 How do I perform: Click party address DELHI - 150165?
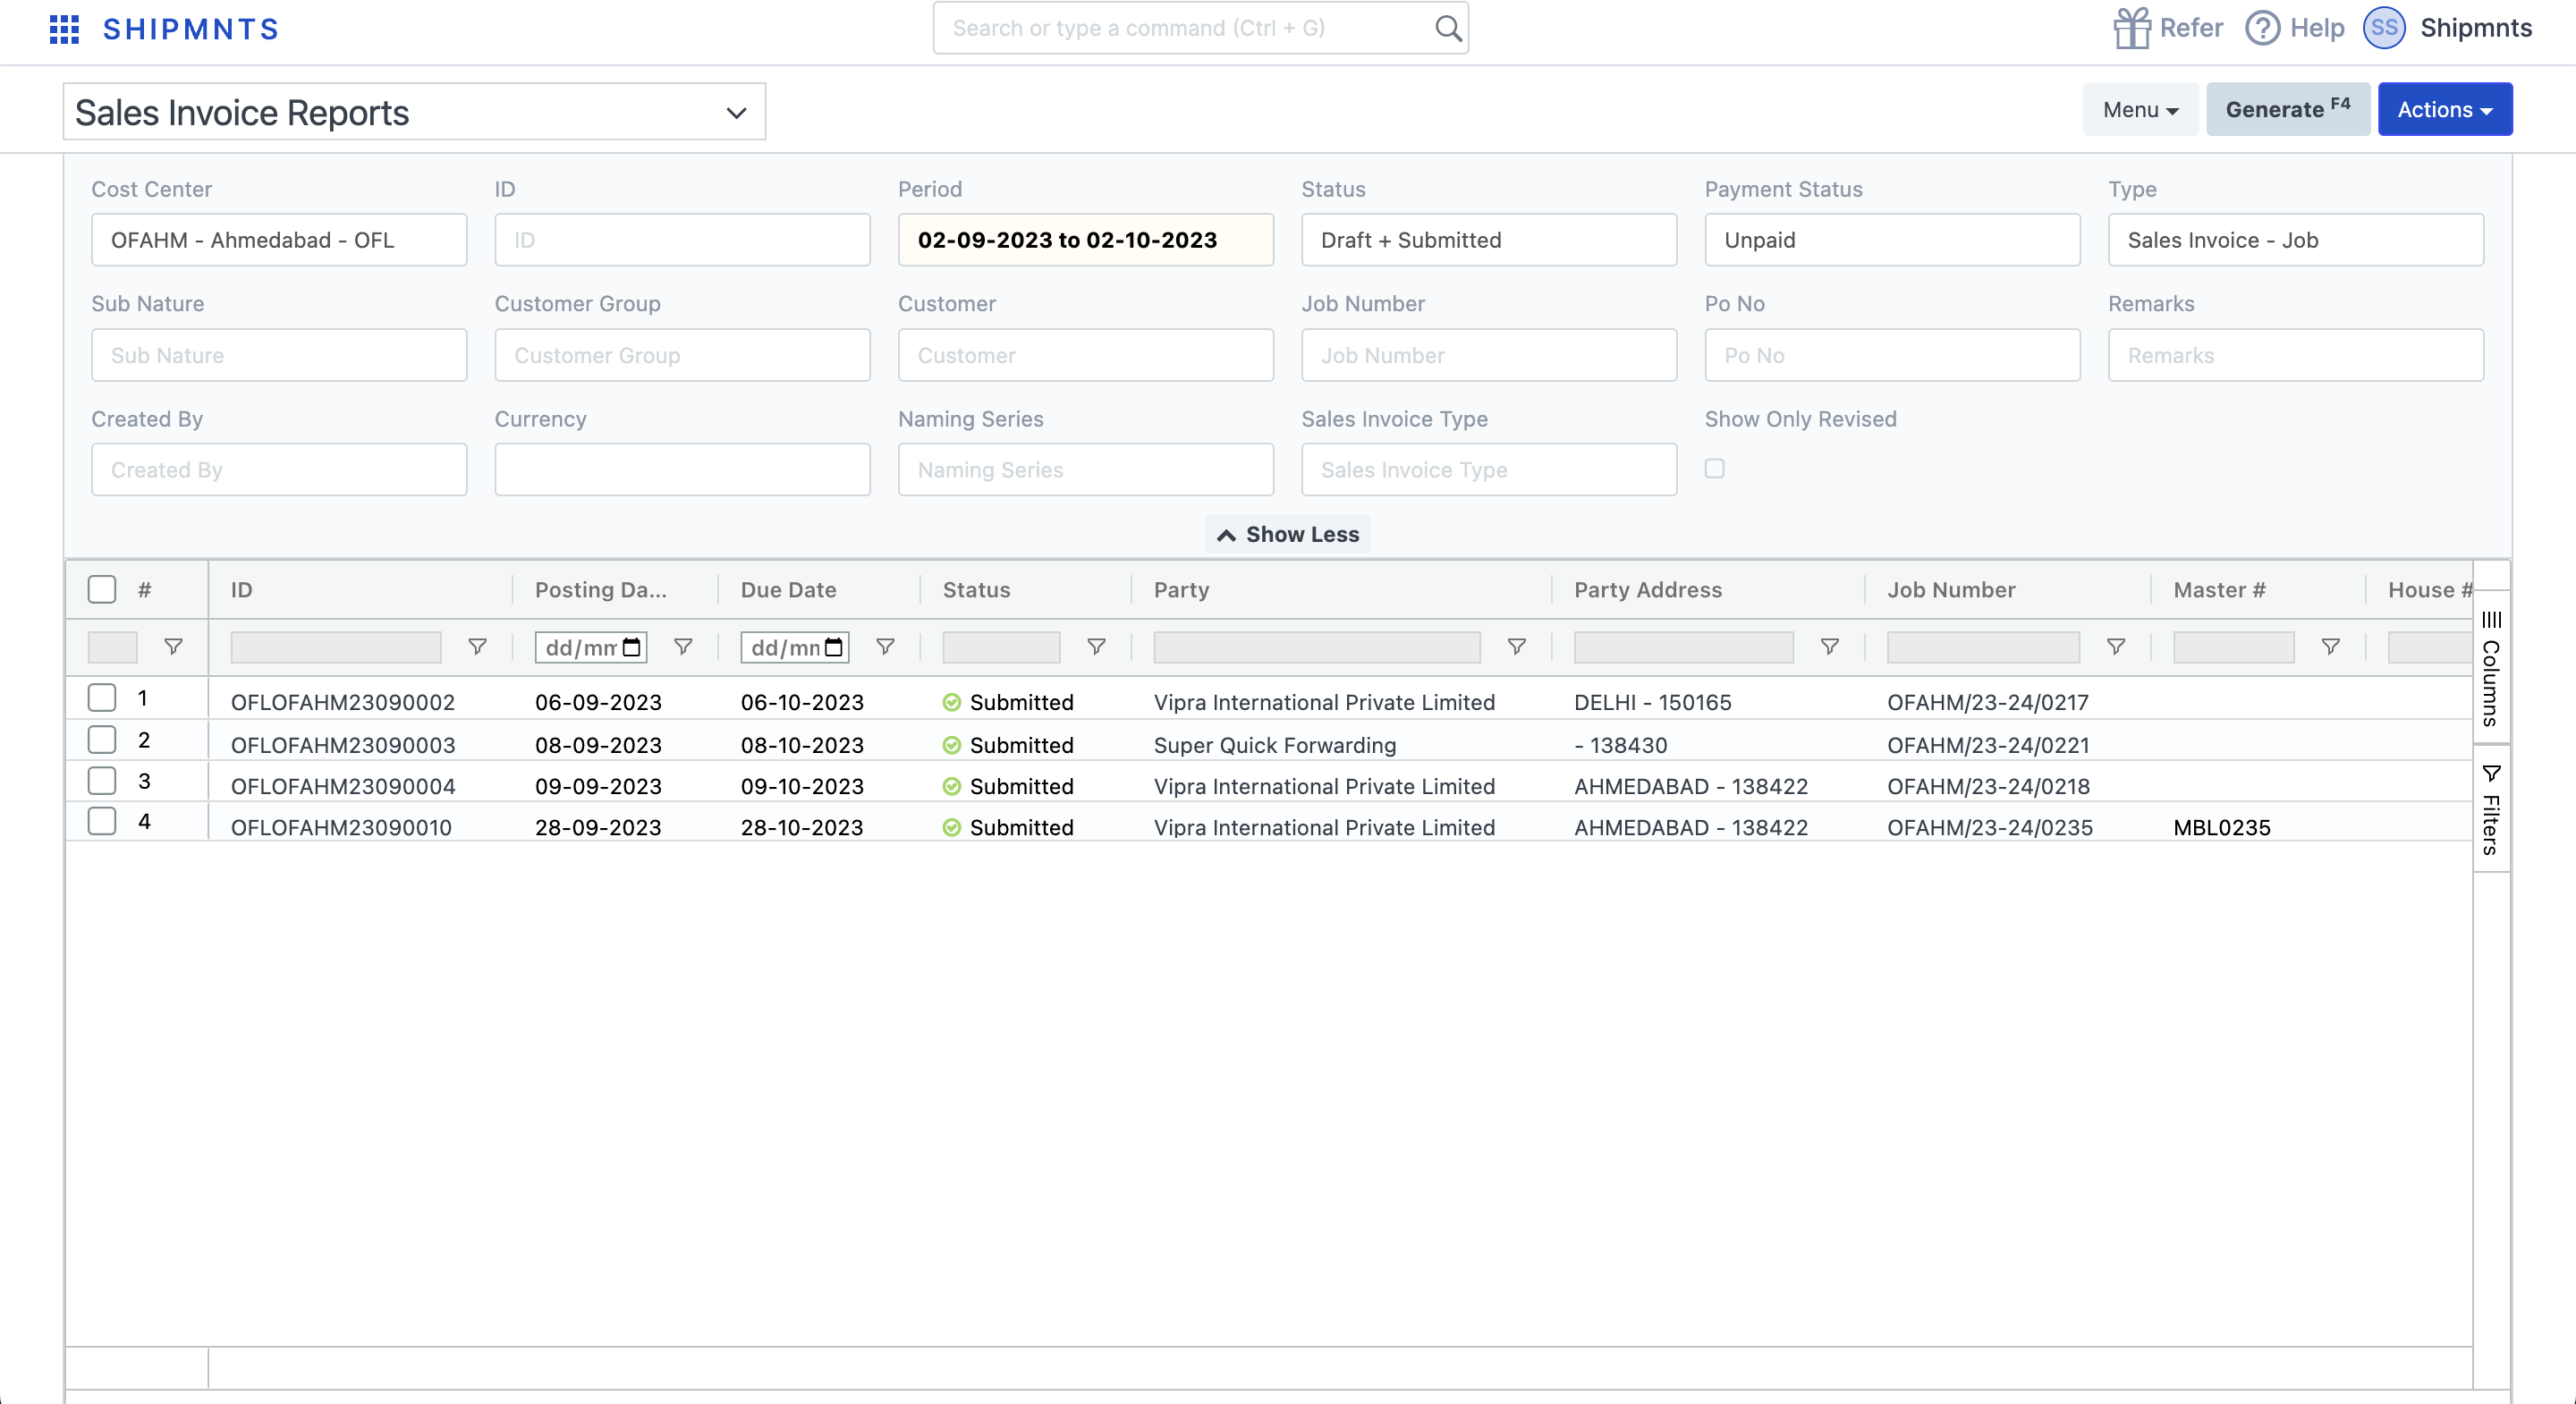(x=1652, y=702)
